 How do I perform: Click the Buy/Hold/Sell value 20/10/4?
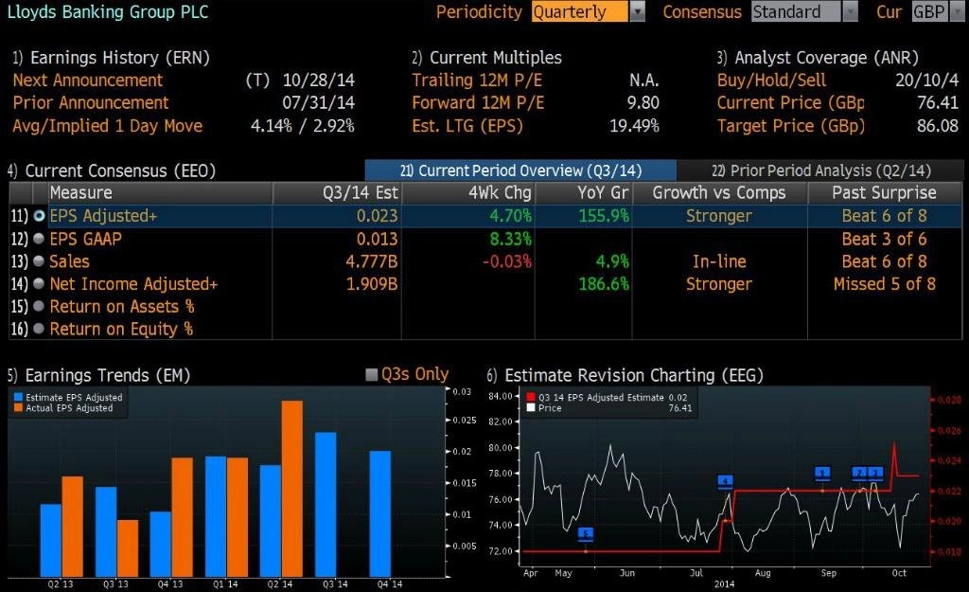(927, 81)
